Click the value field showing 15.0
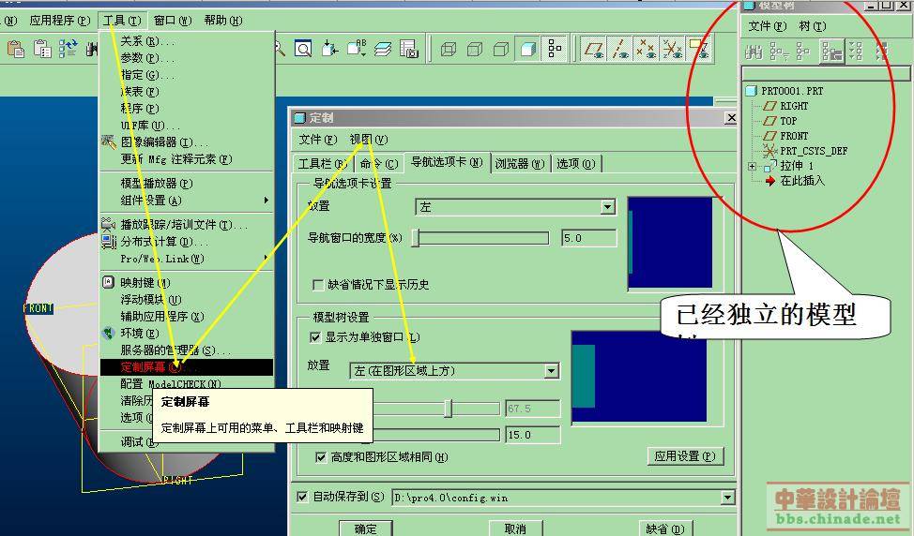914x536 pixels. pyautogui.click(x=533, y=435)
